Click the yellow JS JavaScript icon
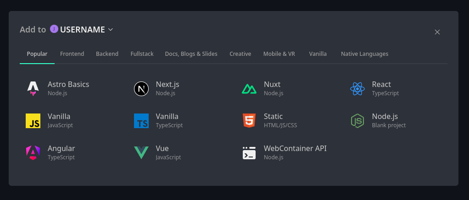The height and width of the screenshot is (200, 469). click(33, 121)
